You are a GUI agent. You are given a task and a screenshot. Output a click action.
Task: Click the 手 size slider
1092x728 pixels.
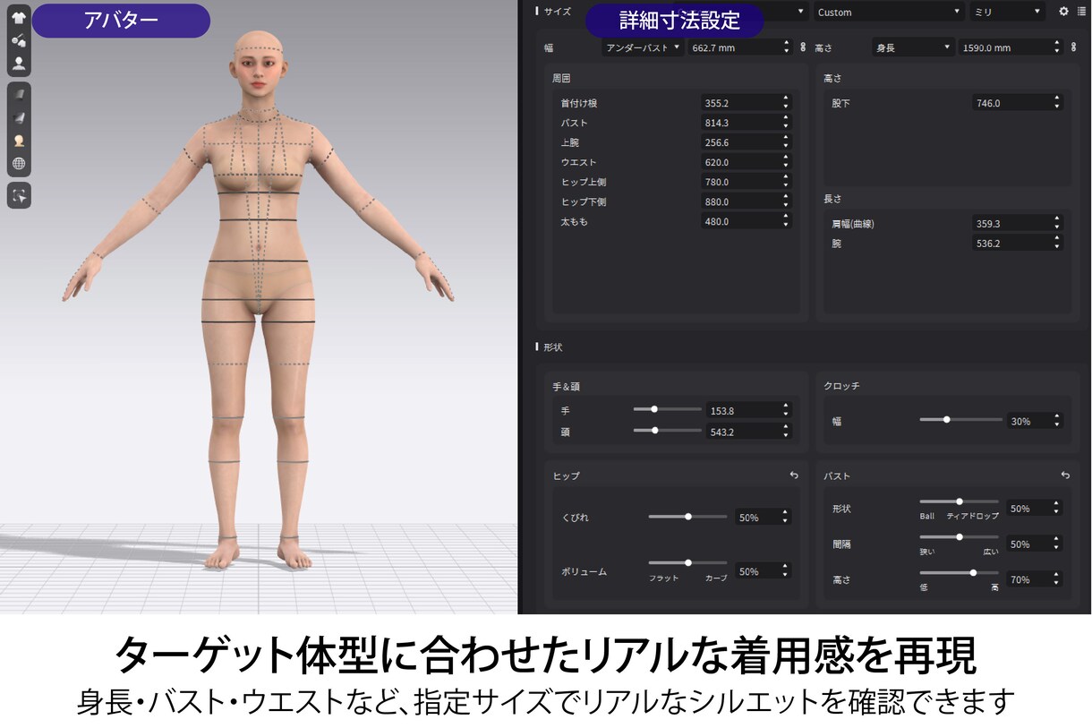click(x=667, y=409)
